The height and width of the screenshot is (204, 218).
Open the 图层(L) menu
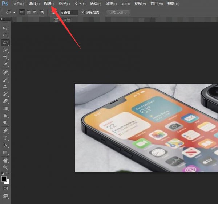click(x=64, y=4)
